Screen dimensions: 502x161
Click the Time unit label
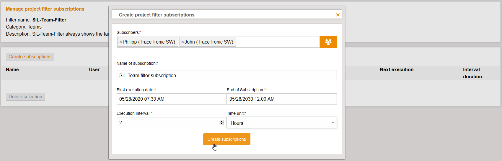click(237, 113)
